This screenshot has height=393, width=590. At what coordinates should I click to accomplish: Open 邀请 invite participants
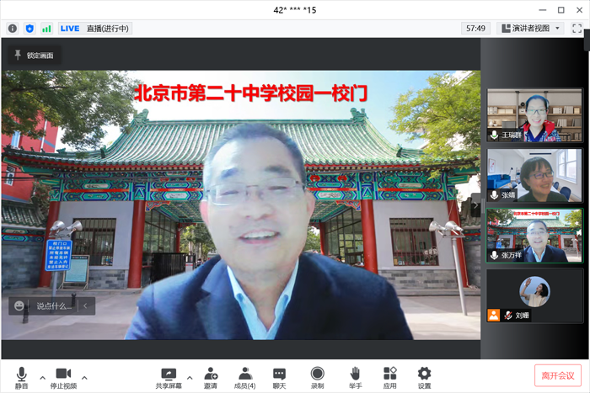(x=211, y=378)
